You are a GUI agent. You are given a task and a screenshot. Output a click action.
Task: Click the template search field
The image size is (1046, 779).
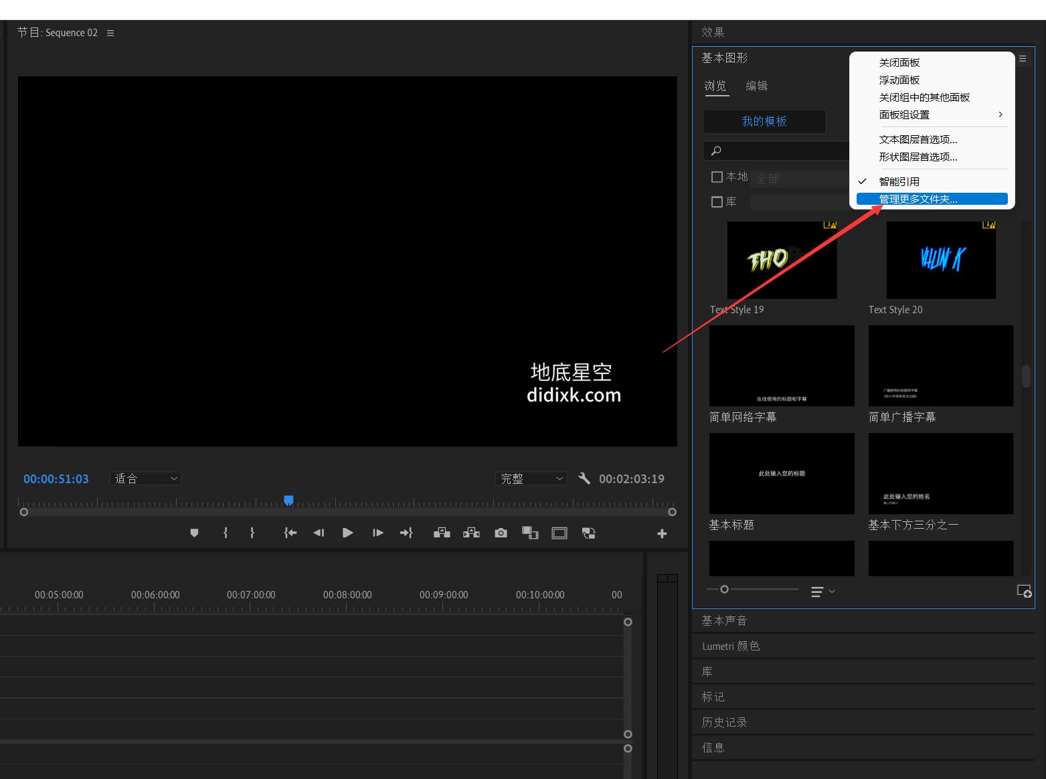[776, 151]
